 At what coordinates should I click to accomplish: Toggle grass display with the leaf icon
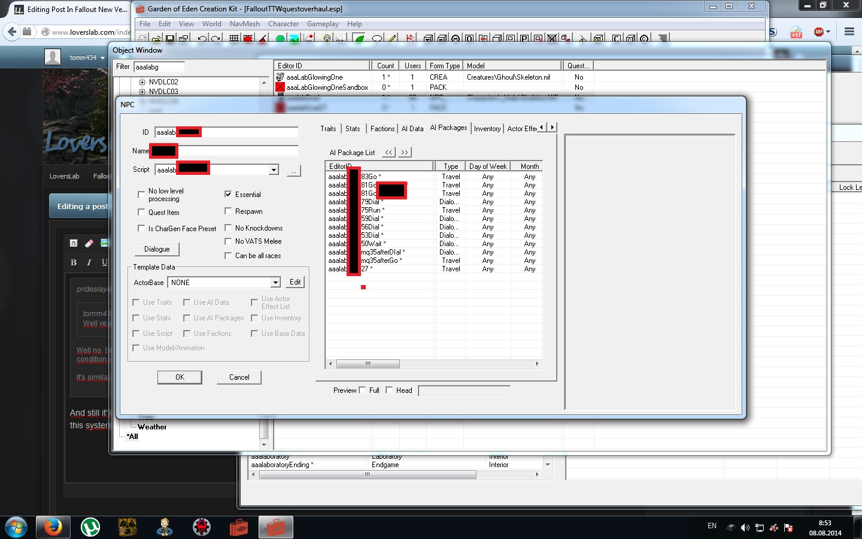point(359,38)
